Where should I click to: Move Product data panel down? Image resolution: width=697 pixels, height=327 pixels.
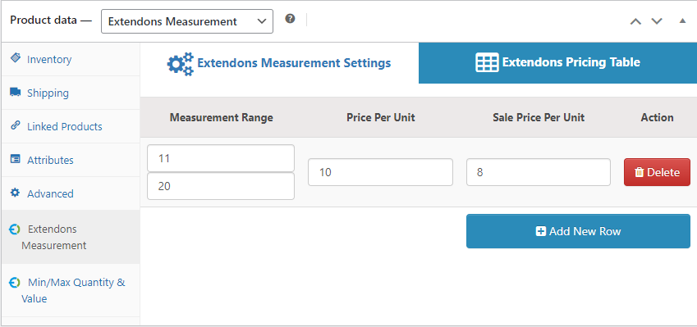pyautogui.click(x=657, y=20)
